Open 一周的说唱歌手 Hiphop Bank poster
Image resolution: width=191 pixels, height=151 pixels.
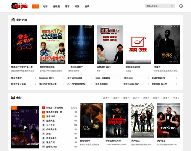coord(81,45)
